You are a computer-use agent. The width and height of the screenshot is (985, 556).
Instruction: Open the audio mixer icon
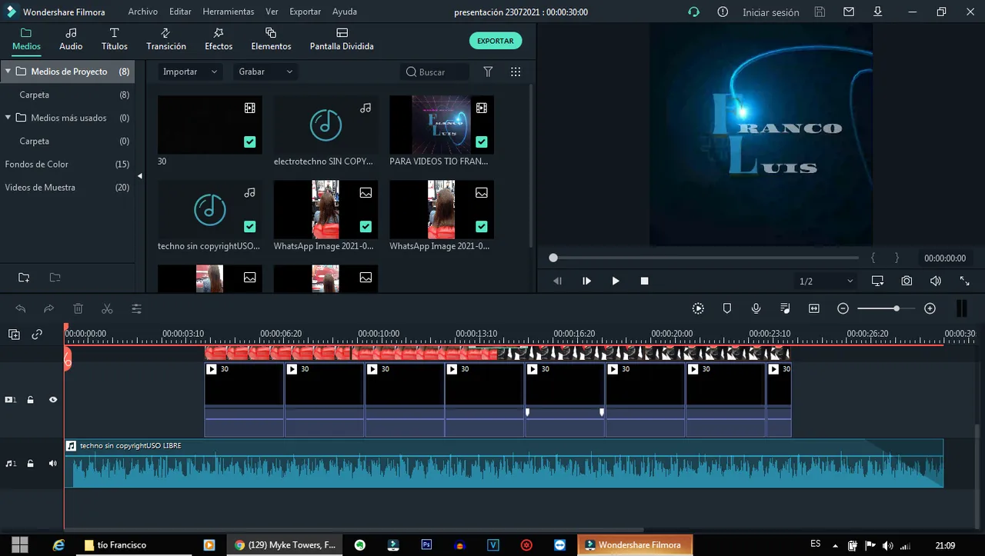pos(785,308)
